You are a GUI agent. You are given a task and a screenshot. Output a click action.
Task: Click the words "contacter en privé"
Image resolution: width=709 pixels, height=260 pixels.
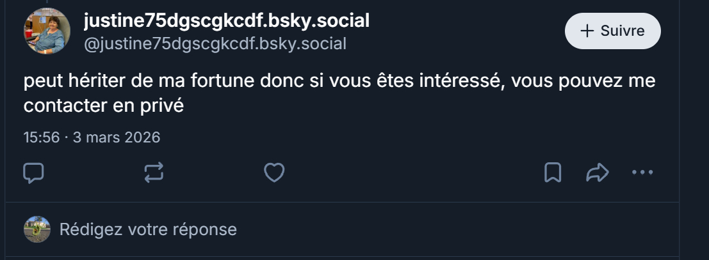pyautogui.click(x=104, y=105)
